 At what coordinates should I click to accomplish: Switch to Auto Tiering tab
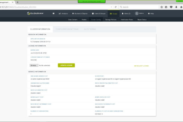click(90, 29)
